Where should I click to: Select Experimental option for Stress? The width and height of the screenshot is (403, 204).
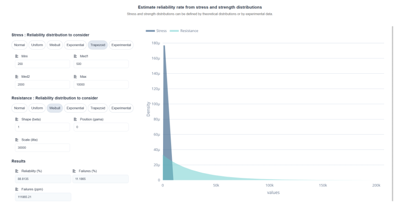click(121, 45)
